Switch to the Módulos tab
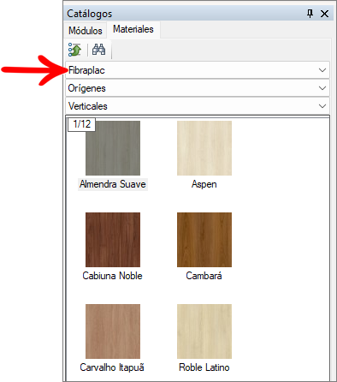The image size is (337, 382). tap(86, 31)
